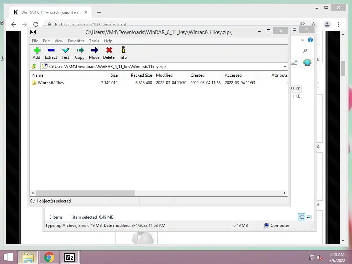Sort by the Created column header
Screen dimensions: 352x264
206,75
